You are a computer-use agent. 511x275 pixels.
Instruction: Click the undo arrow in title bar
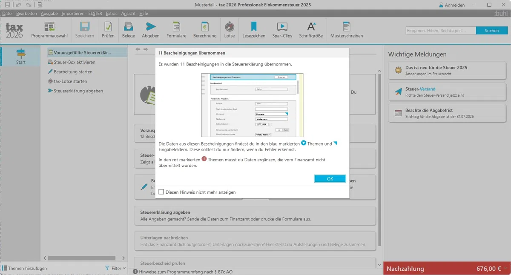pos(18,5)
